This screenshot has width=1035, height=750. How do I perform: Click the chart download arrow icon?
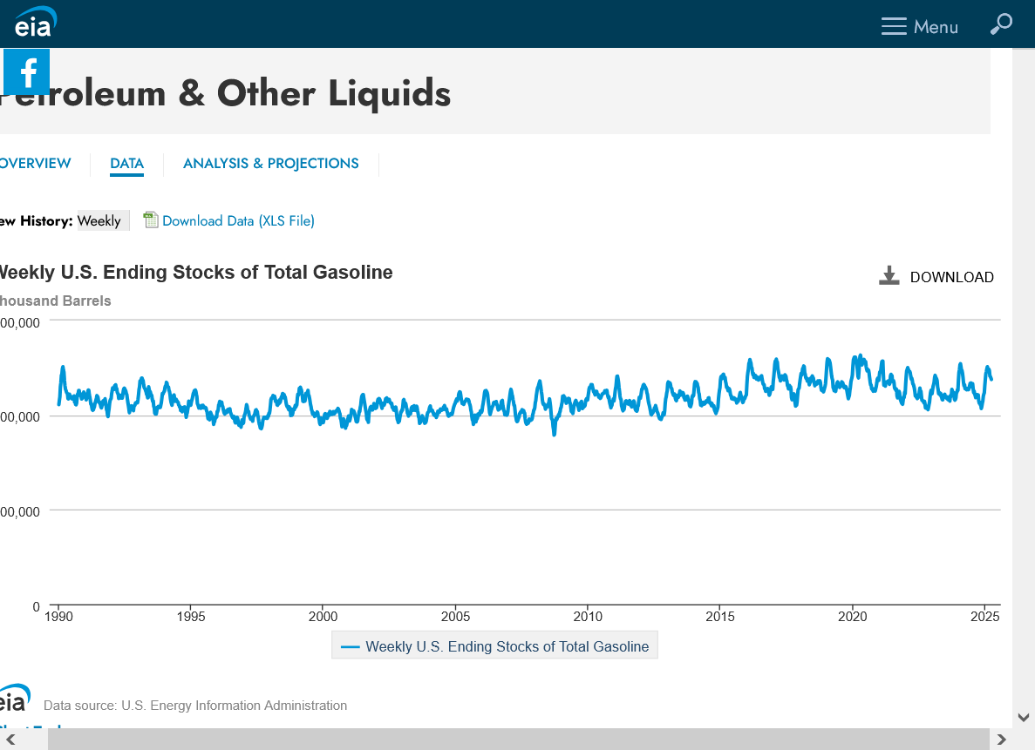click(889, 276)
